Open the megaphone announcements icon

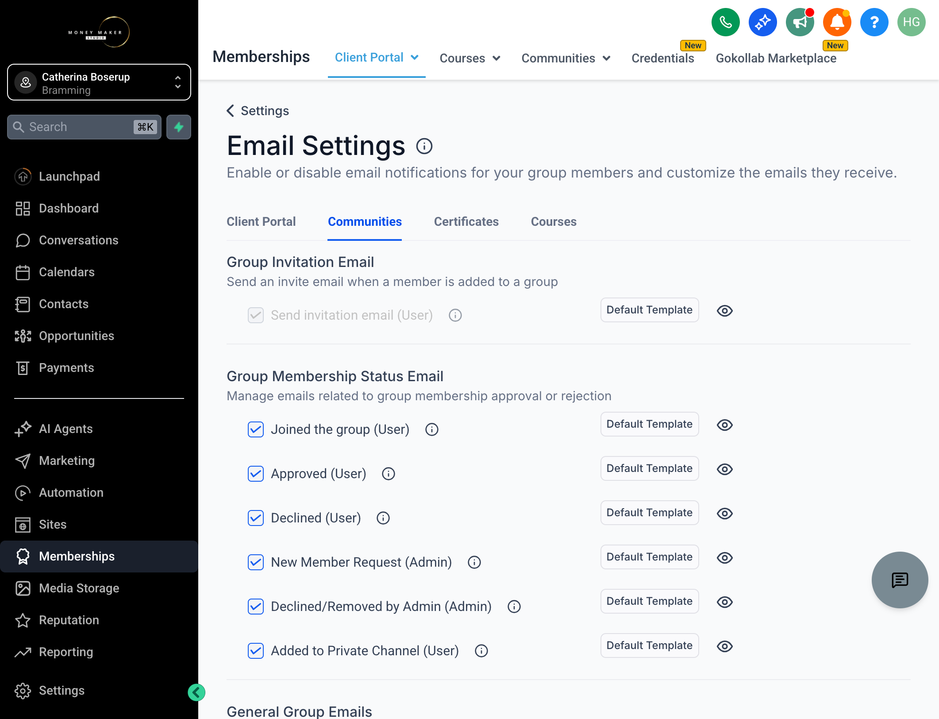(x=800, y=22)
